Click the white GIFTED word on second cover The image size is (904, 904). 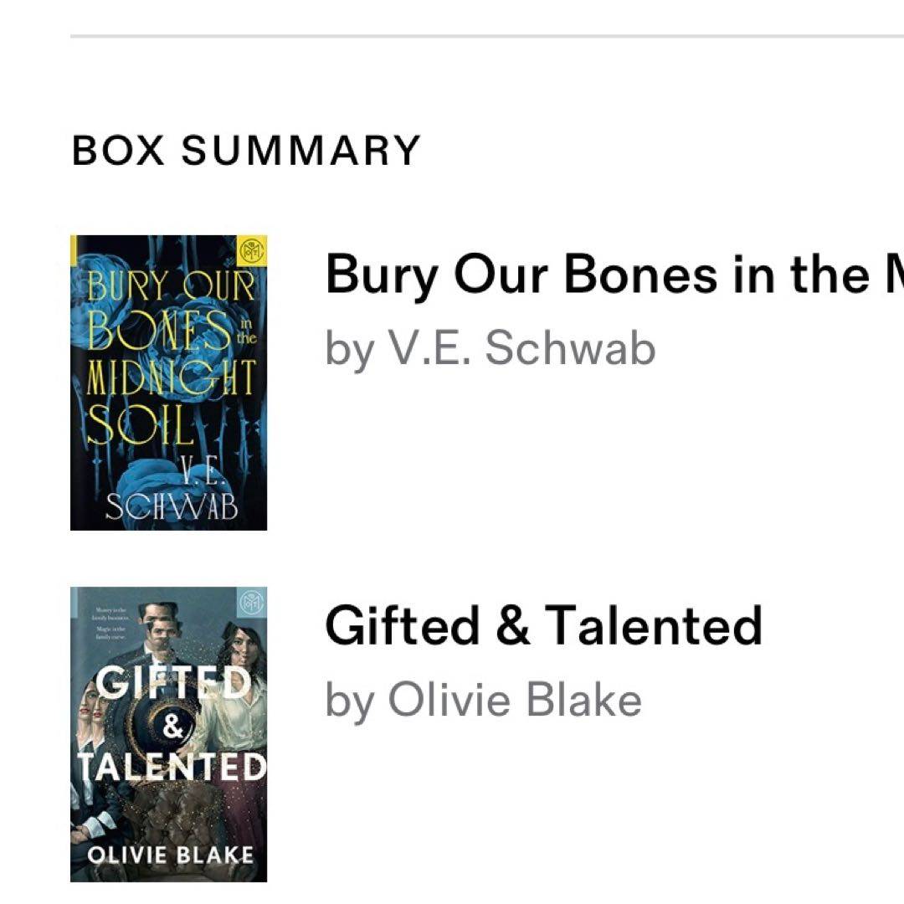[173, 682]
